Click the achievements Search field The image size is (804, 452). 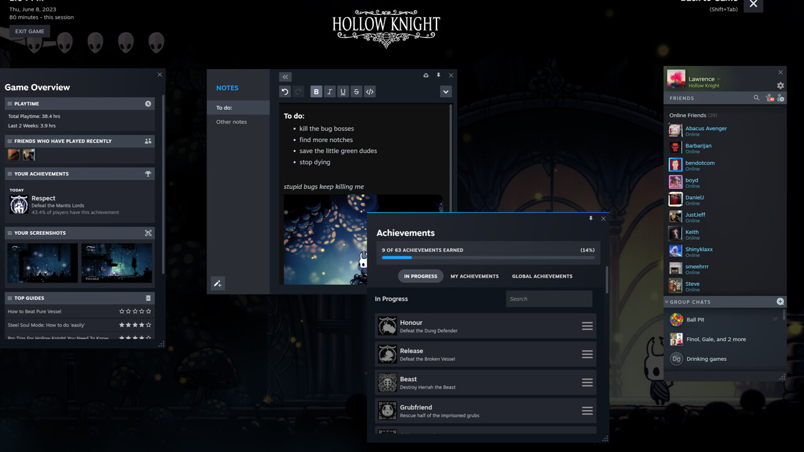coord(549,299)
